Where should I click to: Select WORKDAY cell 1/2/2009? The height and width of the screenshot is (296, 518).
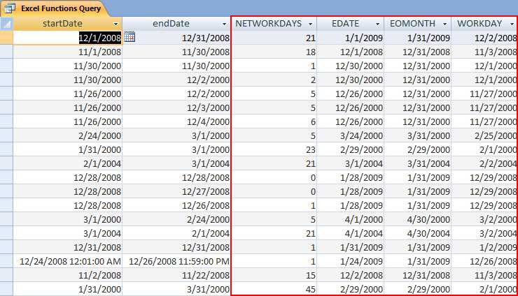(484, 247)
